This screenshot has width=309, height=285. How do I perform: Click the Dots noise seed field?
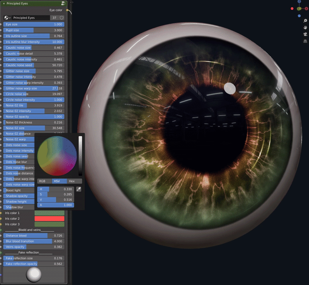click(19, 156)
